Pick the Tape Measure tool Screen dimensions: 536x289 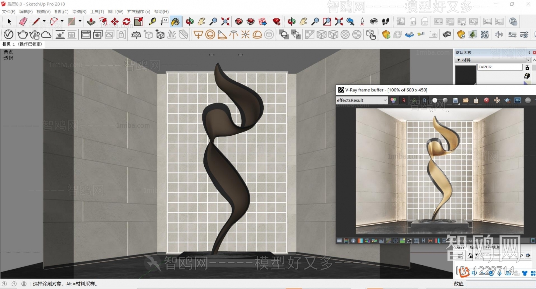click(152, 22)
